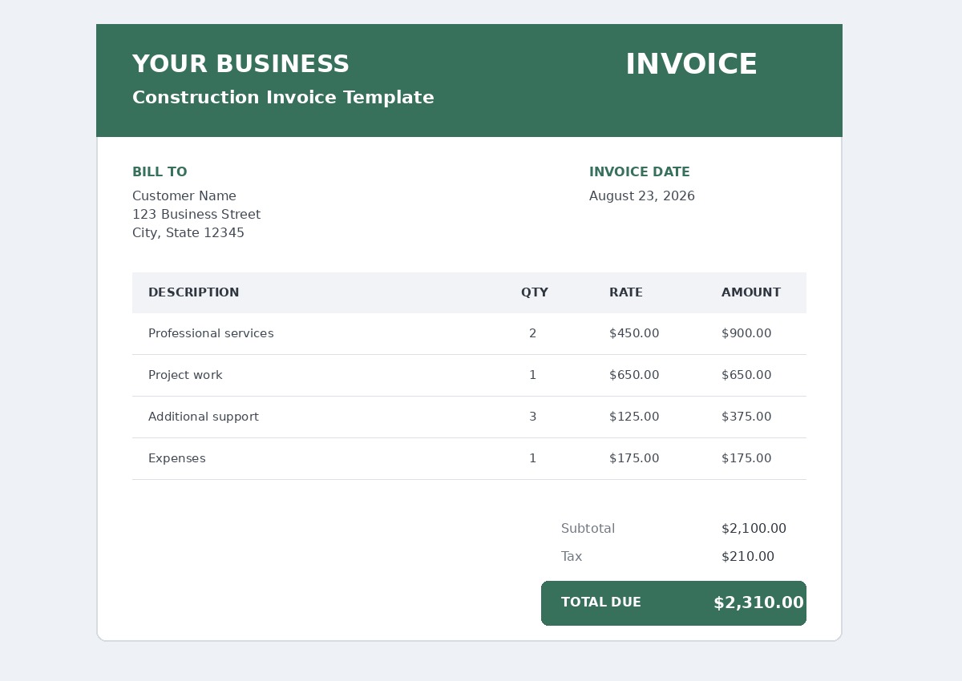Click quantity 1 in Expenses row
962x681 pixels.
pos(533,458)
